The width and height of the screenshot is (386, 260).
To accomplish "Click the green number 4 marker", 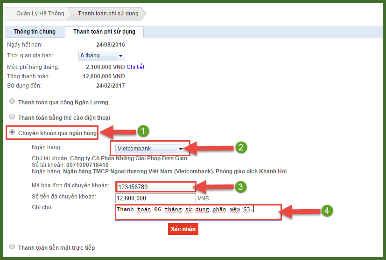I will (328, 211).
